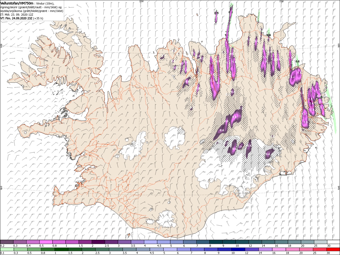This screenshot has width=340, height=255.
Task: Click the "0.9" precipitation value on the map
Action: point(234,117)
